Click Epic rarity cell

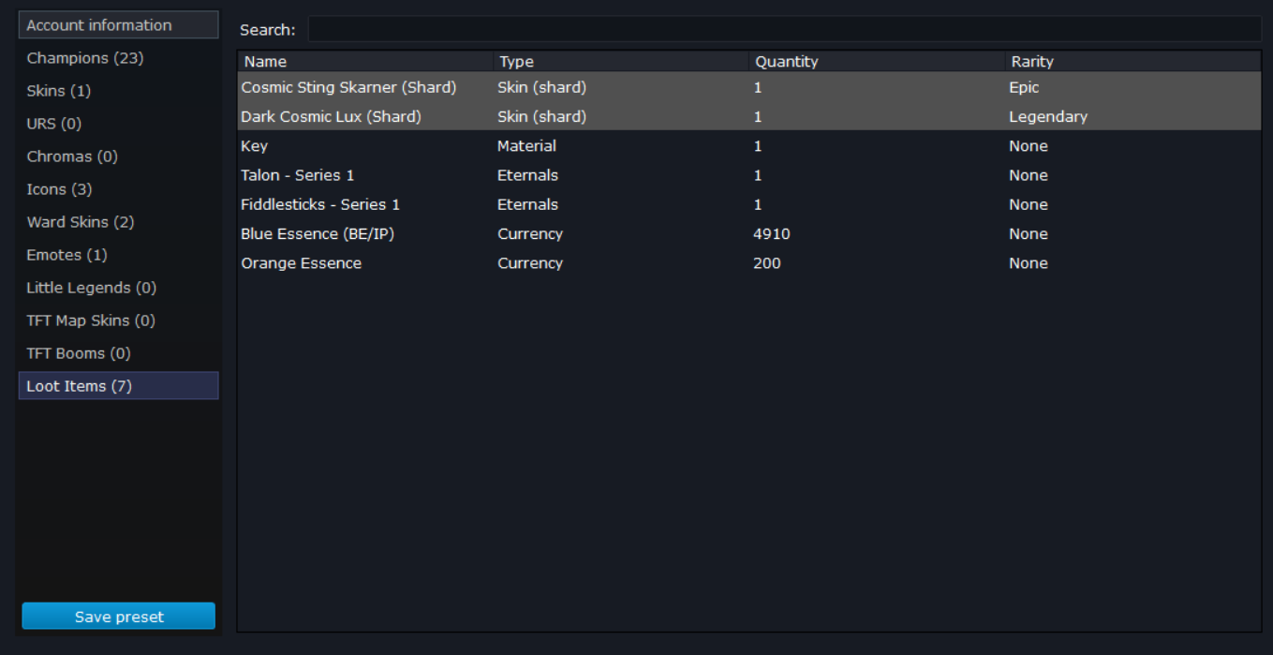pos(1024,87)
